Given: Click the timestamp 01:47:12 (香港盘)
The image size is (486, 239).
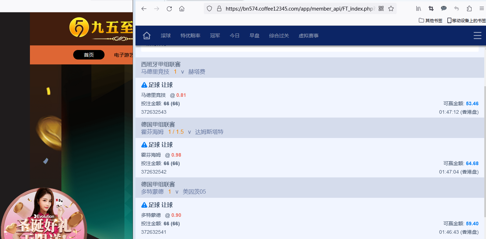Looking at the screenshot, I should [459, 112].
